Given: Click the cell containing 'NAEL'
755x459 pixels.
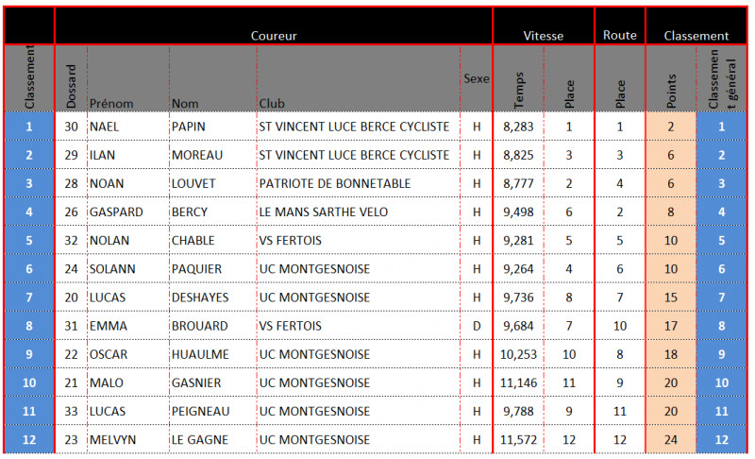Looking at the screenshot, I should pyautogui.click(x=104, y=126).
